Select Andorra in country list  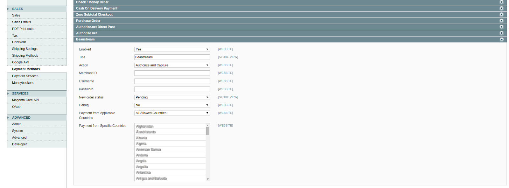(170, 155)
